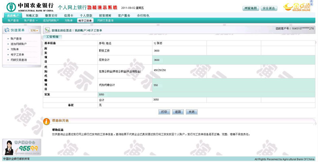The width and height of the screenshot is (318, 162).
Task: Click the 帮助和其他 section header
Action: [61, 120]
